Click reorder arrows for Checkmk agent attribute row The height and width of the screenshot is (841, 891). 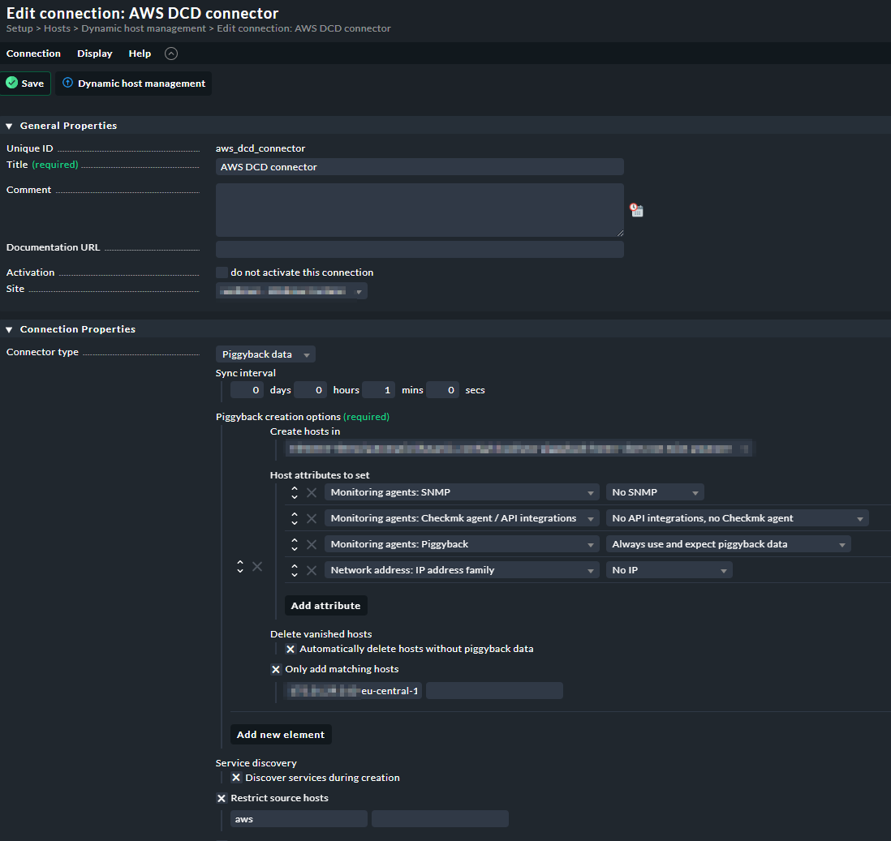click(295, 518)
